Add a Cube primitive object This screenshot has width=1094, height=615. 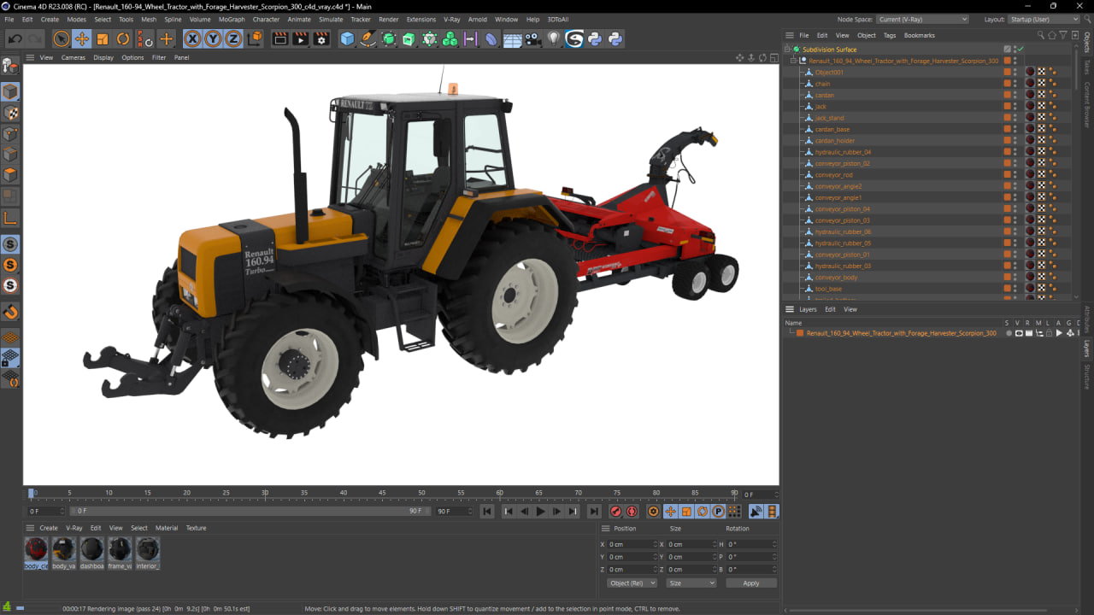tap(347, 38)
